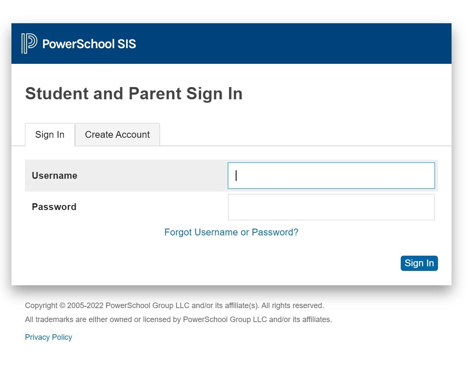Image resolution: width=471 pixels, height=385 pixels.
Task: Click the Password row label
Action: click(x=54, y=207)
